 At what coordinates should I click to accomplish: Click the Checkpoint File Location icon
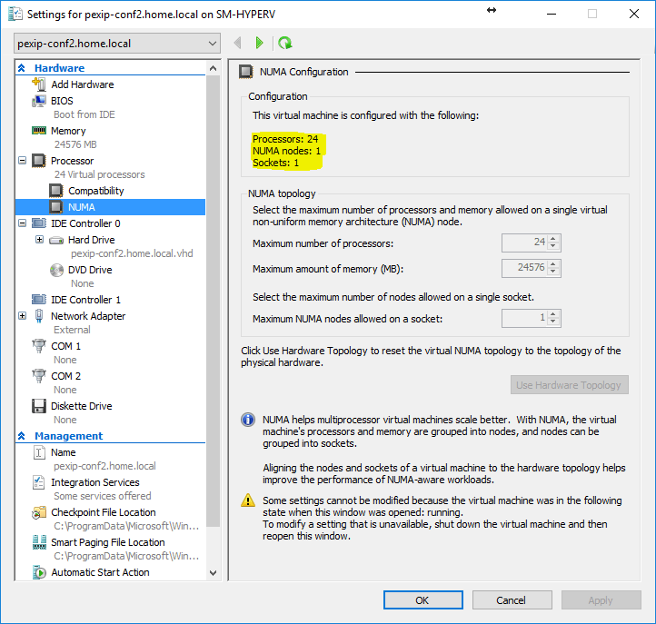[x=39, y=512]
